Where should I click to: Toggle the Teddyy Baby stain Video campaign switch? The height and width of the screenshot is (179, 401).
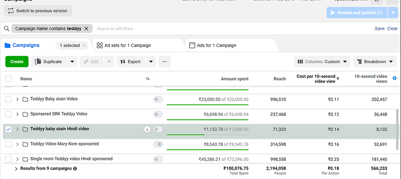[158, 99]
